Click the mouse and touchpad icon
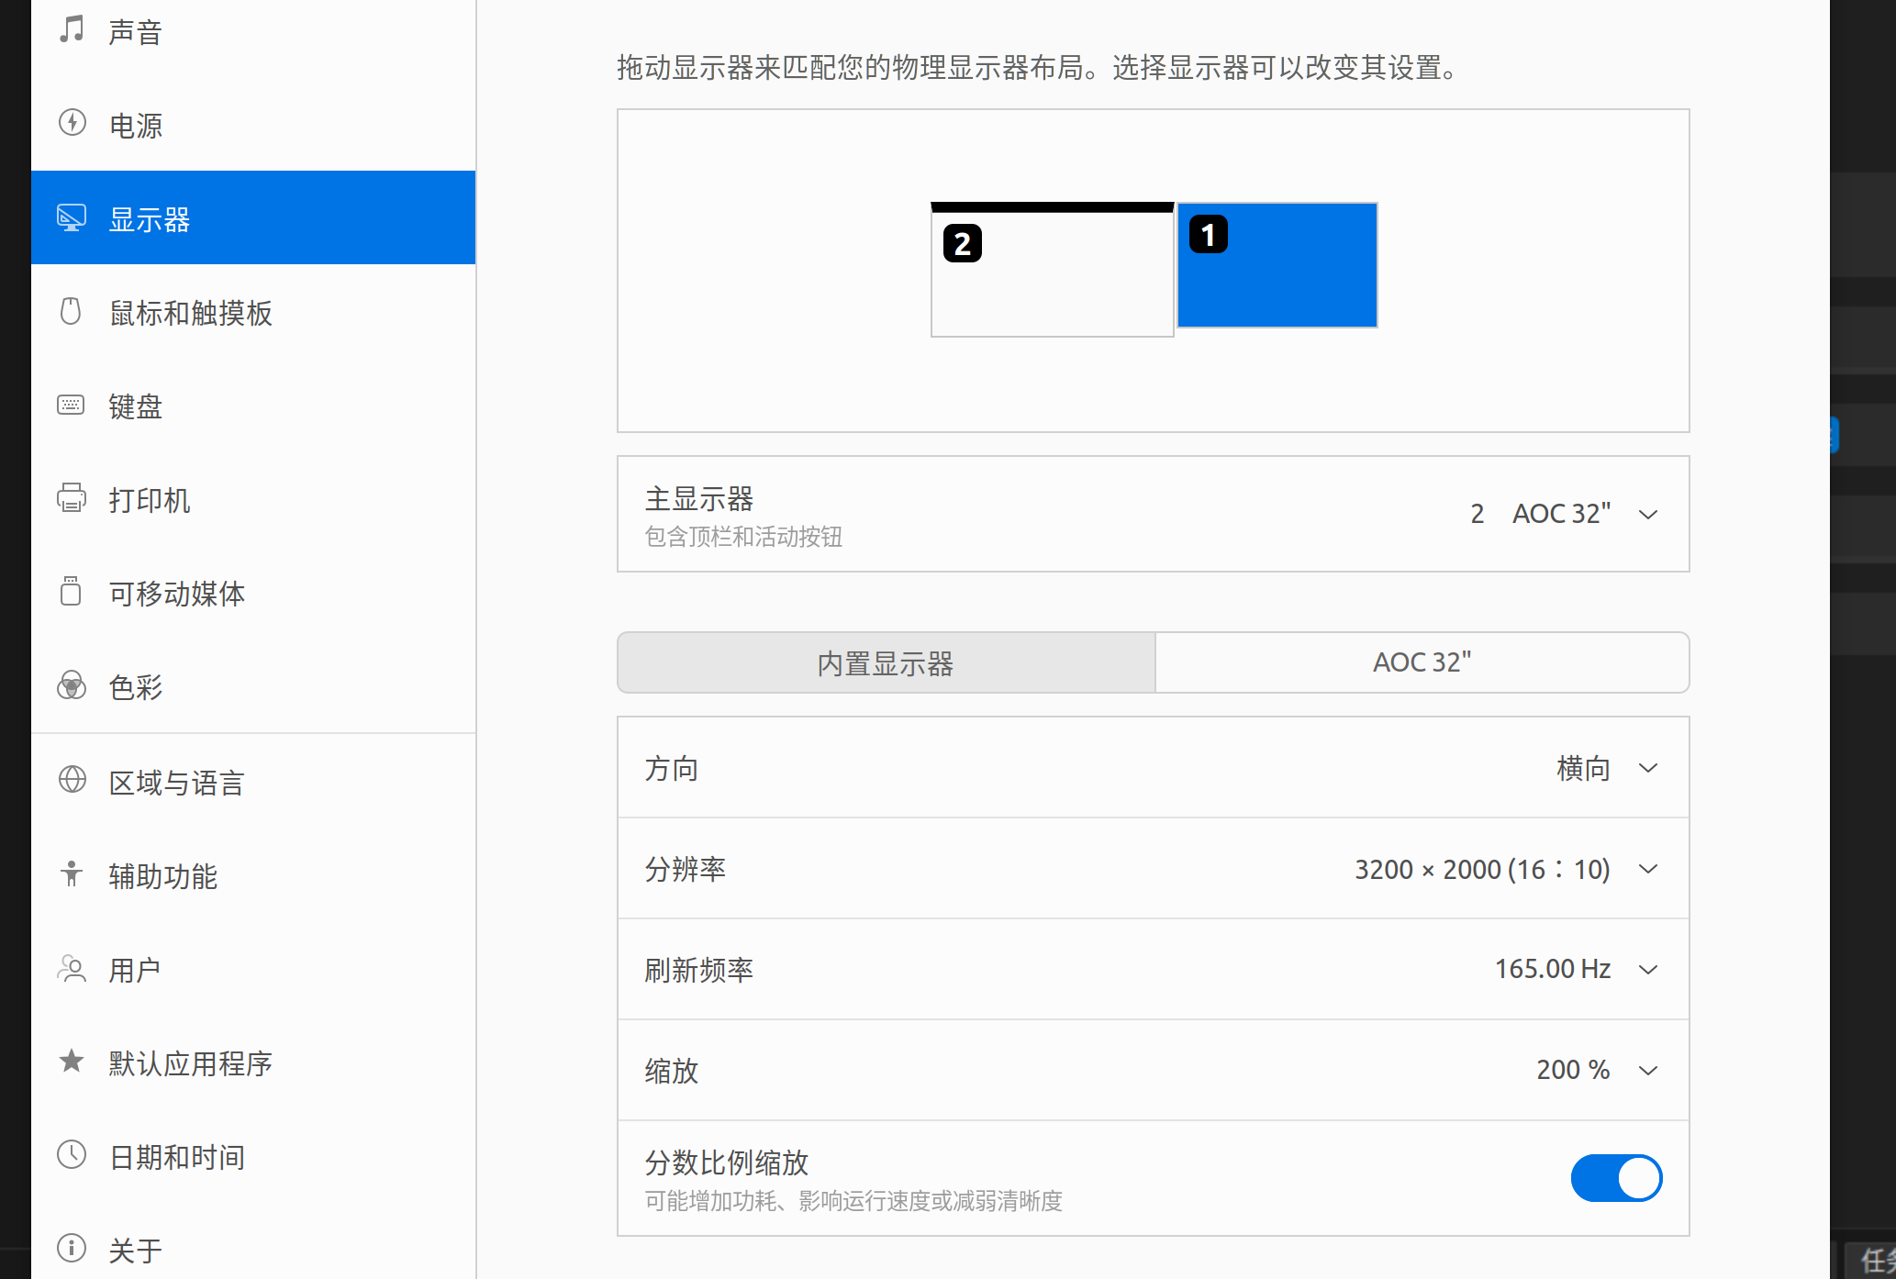Viewport: 1896px width, 1279px height. point(72,312)
